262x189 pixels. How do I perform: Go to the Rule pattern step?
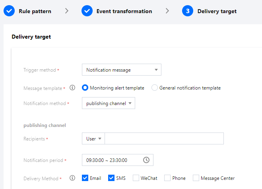(x=35, y=11)
